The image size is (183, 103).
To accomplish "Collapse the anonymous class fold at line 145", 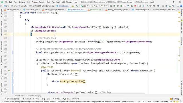I will (x=13, y=63).
